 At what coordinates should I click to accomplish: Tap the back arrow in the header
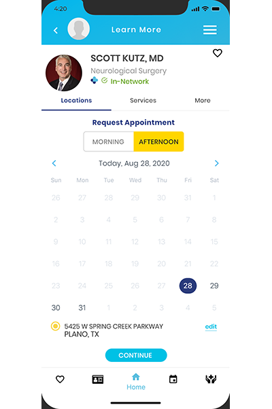click(56, 30)
